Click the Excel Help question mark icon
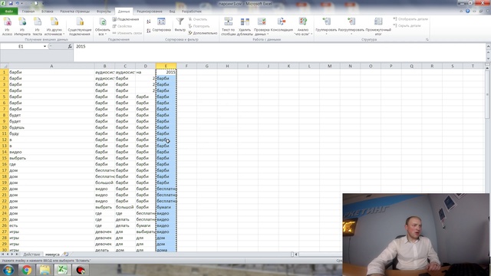491x276 pixels. pos(467,11)
